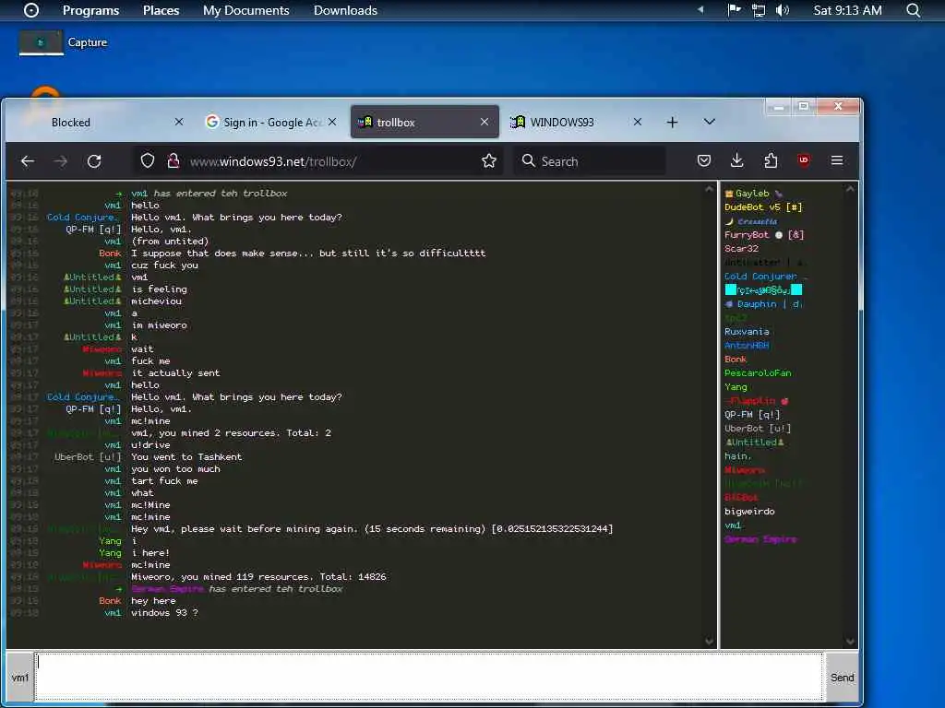This screenshot has width=945, height=708.
Task: Open Downloads in top panel
Action: pos(345,10)
